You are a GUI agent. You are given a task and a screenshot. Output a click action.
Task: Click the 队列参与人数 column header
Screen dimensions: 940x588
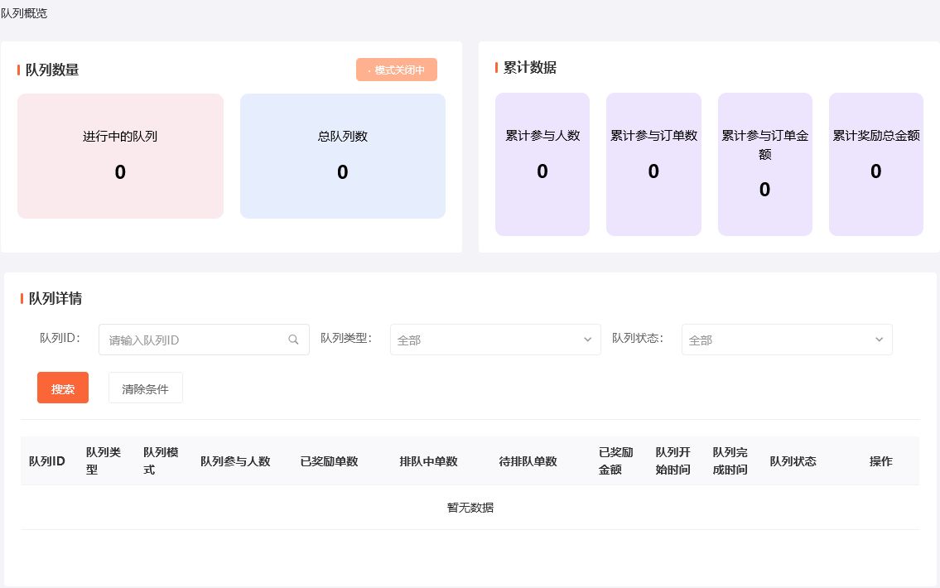tap(235, 461)
